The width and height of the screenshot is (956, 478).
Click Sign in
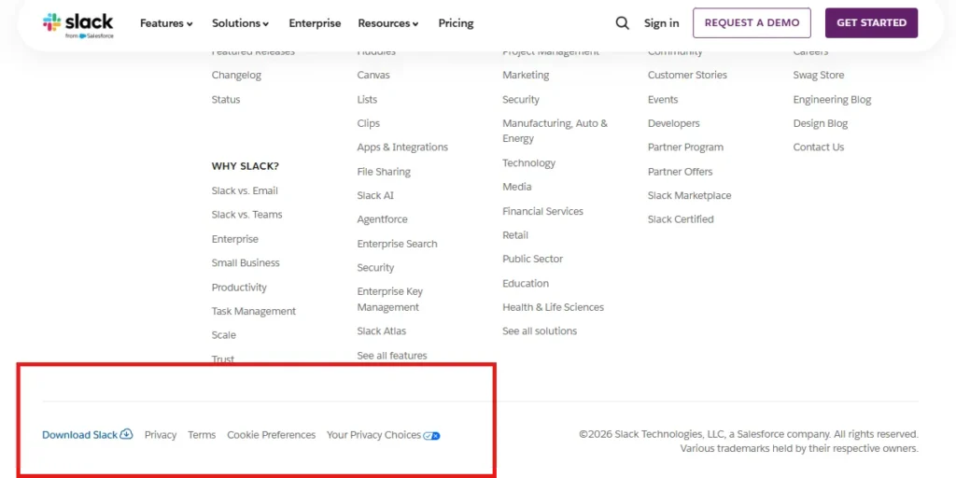click(662, 23)
